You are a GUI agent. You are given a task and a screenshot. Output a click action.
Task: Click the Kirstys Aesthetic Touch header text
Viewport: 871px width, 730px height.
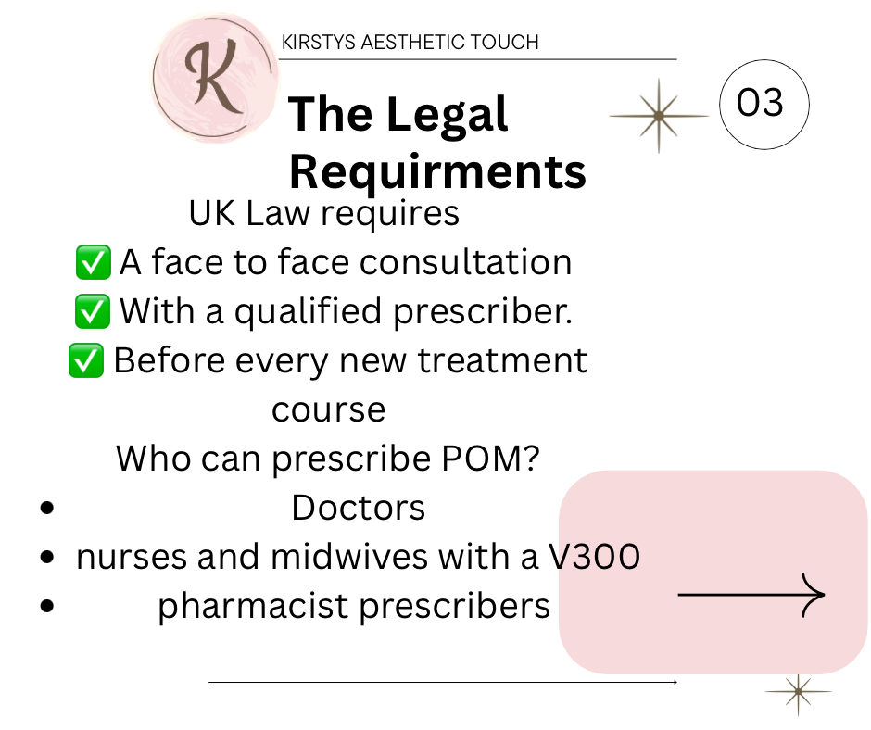point(410,43)
